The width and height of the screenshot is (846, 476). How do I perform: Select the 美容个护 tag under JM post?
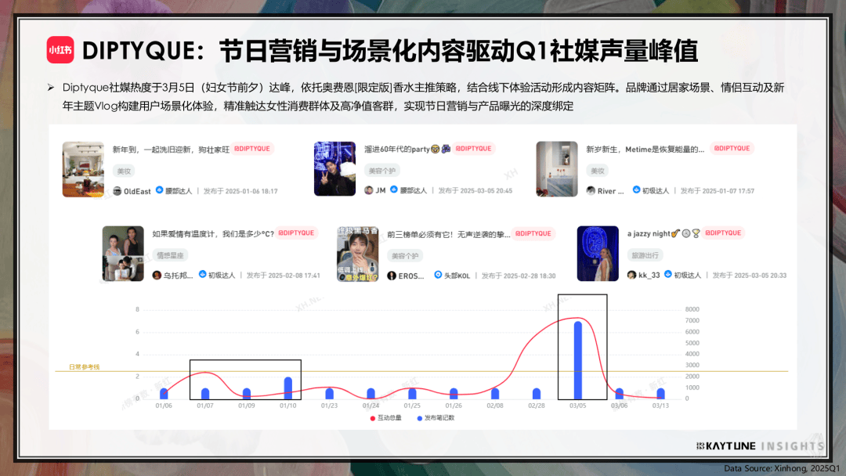(382, 171)
